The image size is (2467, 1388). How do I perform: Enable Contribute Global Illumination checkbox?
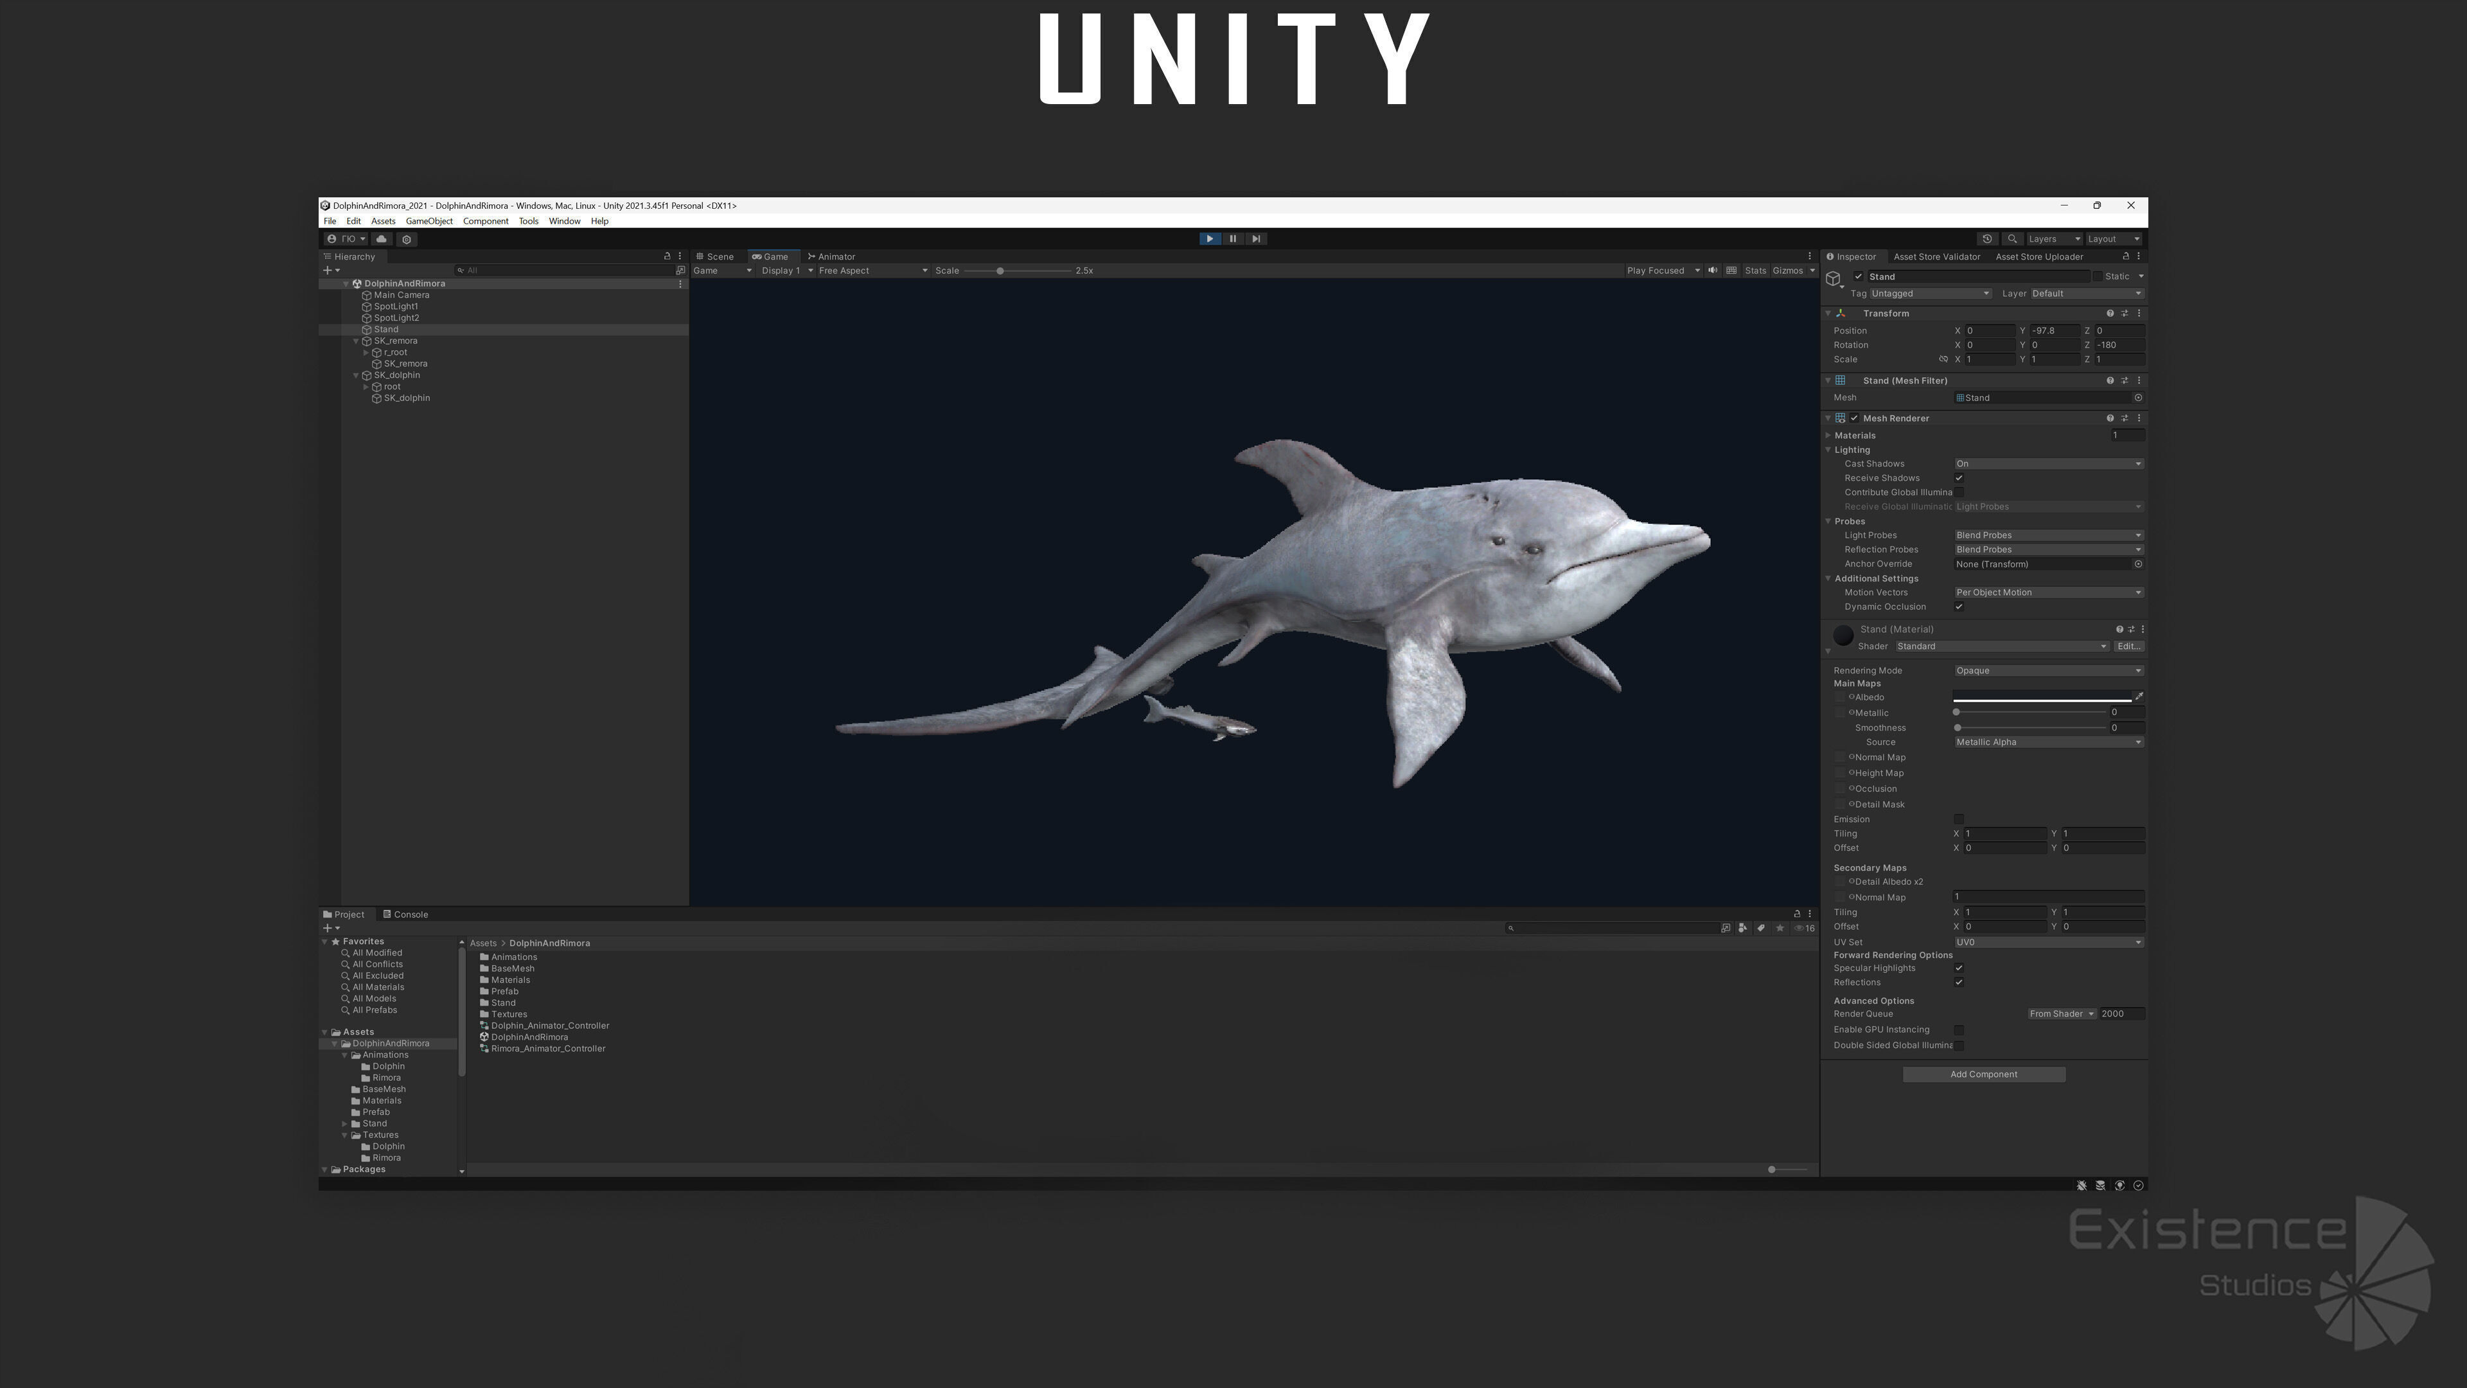pos(1958,492)
